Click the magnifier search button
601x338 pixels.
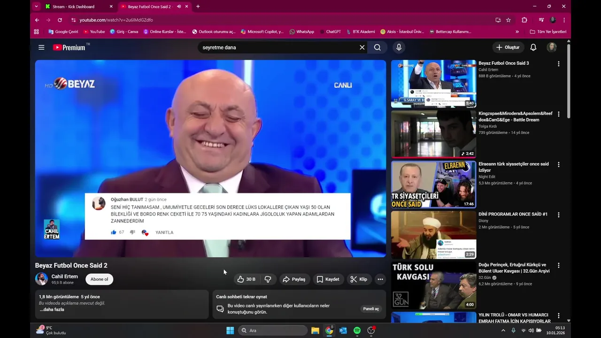[x=378, y=47]
